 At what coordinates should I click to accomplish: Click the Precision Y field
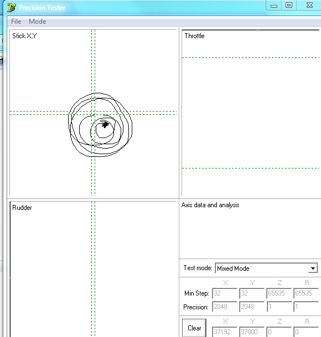pyautogui.click(x=252, y=307)
